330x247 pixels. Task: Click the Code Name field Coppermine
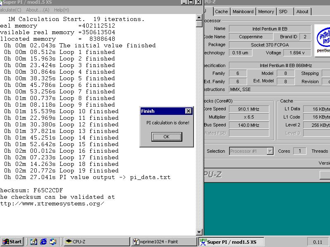tap(251, 37)
